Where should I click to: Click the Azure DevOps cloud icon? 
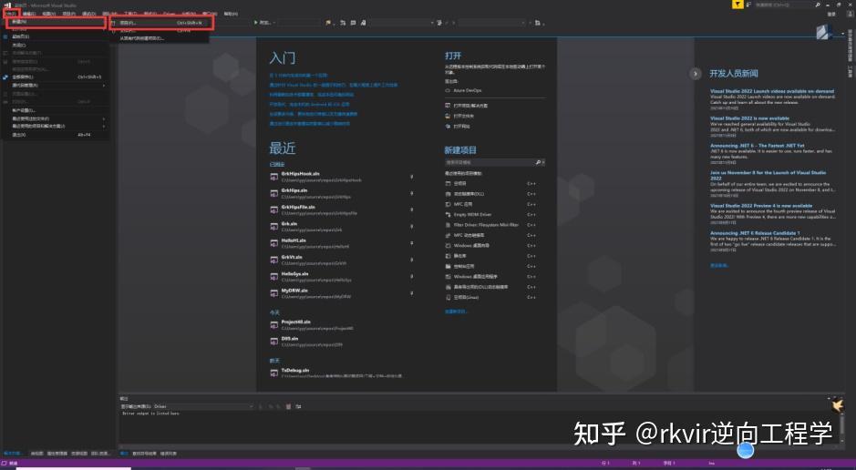(448, 90)
